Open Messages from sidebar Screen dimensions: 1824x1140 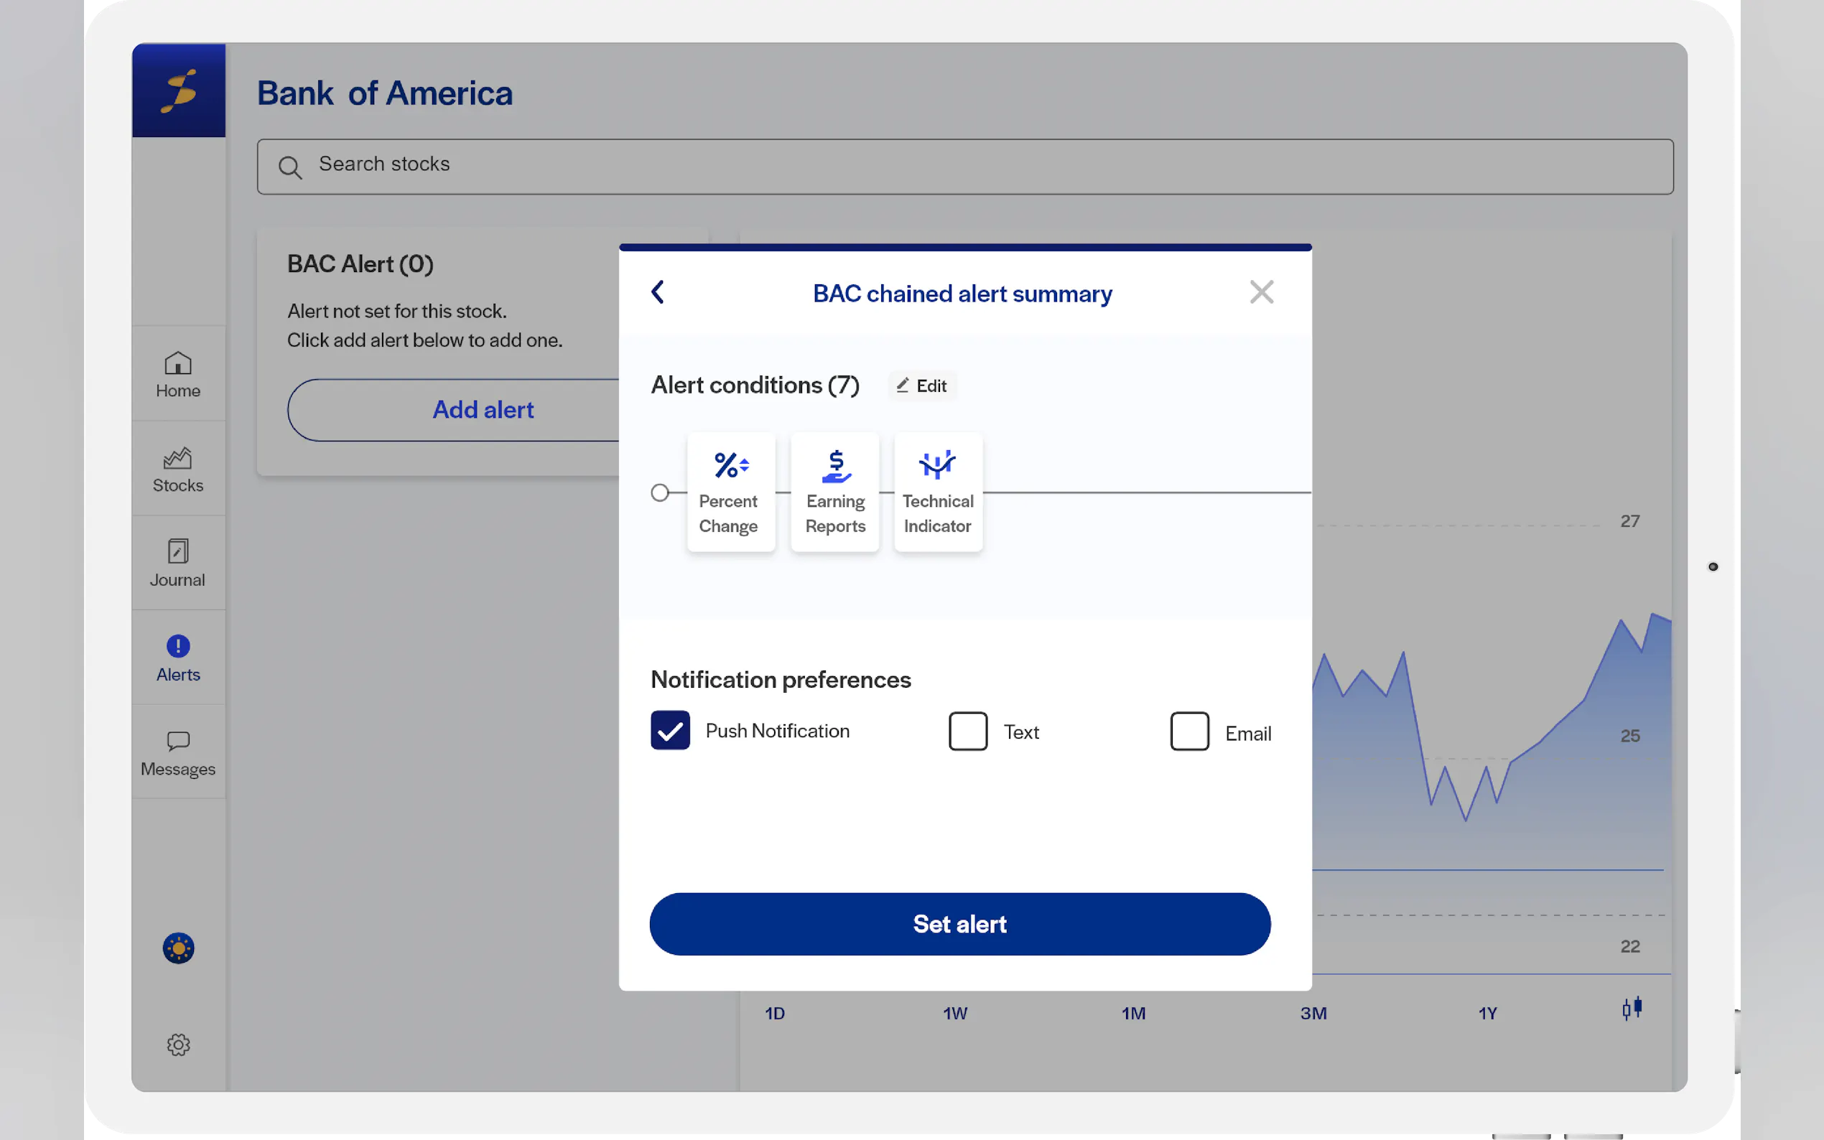point(178,752)
